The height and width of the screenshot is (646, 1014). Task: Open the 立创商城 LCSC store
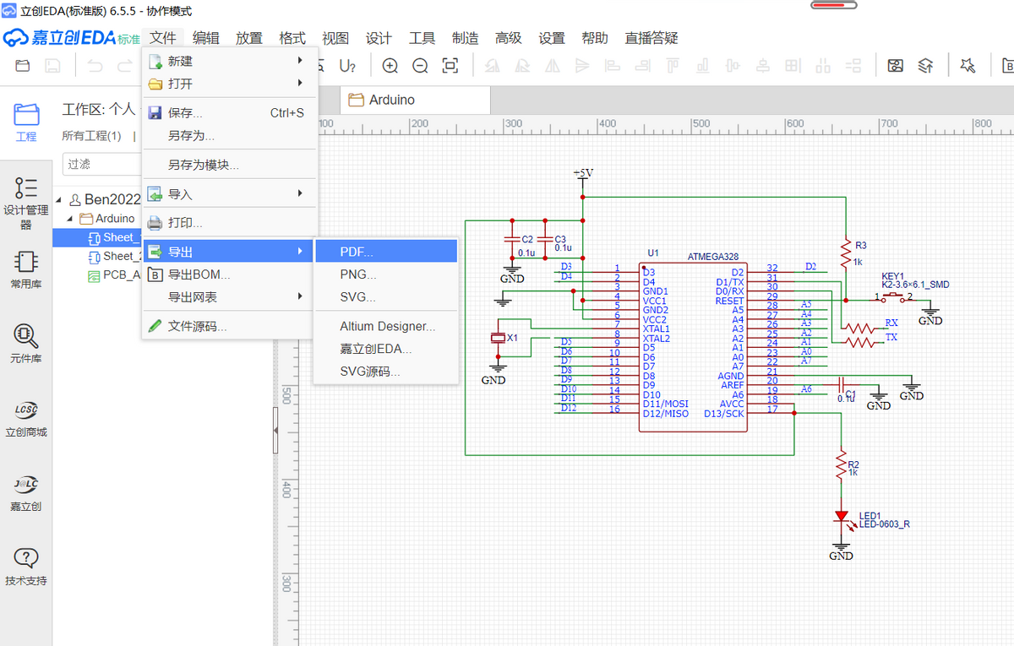[x=26, y=418]
